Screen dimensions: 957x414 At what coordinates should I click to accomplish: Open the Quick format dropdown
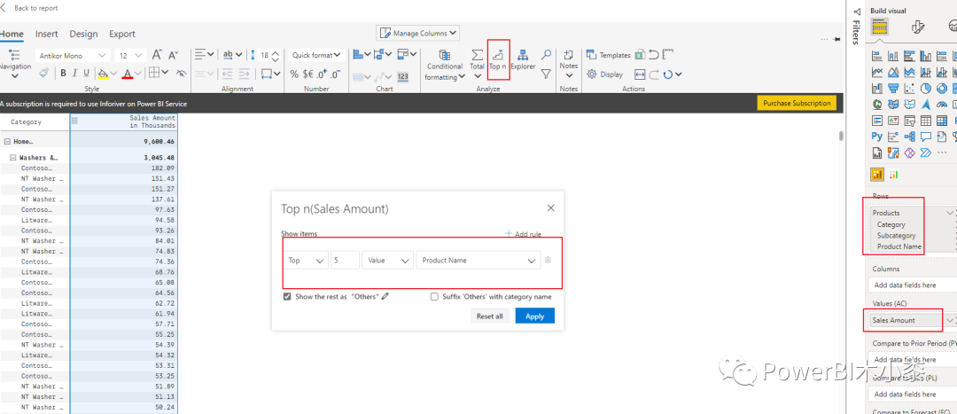[315, 55]
